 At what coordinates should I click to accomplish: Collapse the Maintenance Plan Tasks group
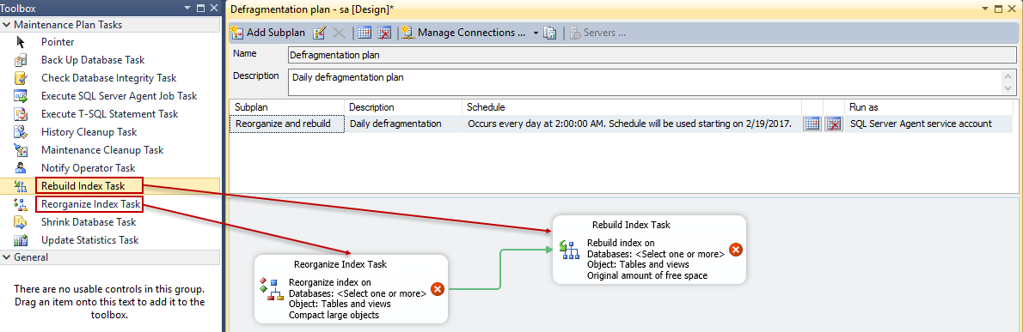pyautogui.click(x=6, y=25)
